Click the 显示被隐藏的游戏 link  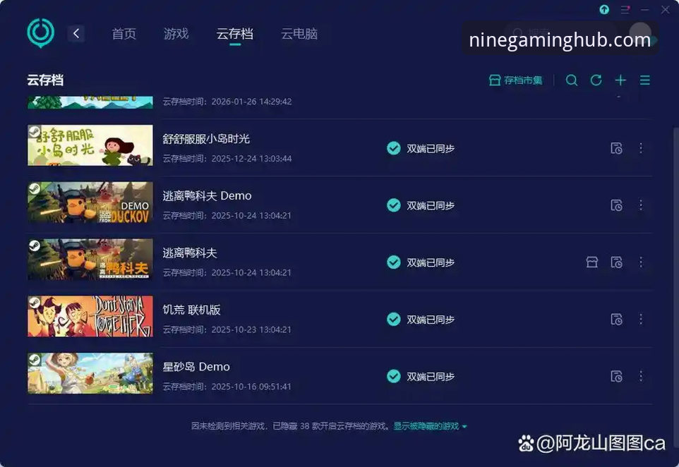[x=428, y=426]
